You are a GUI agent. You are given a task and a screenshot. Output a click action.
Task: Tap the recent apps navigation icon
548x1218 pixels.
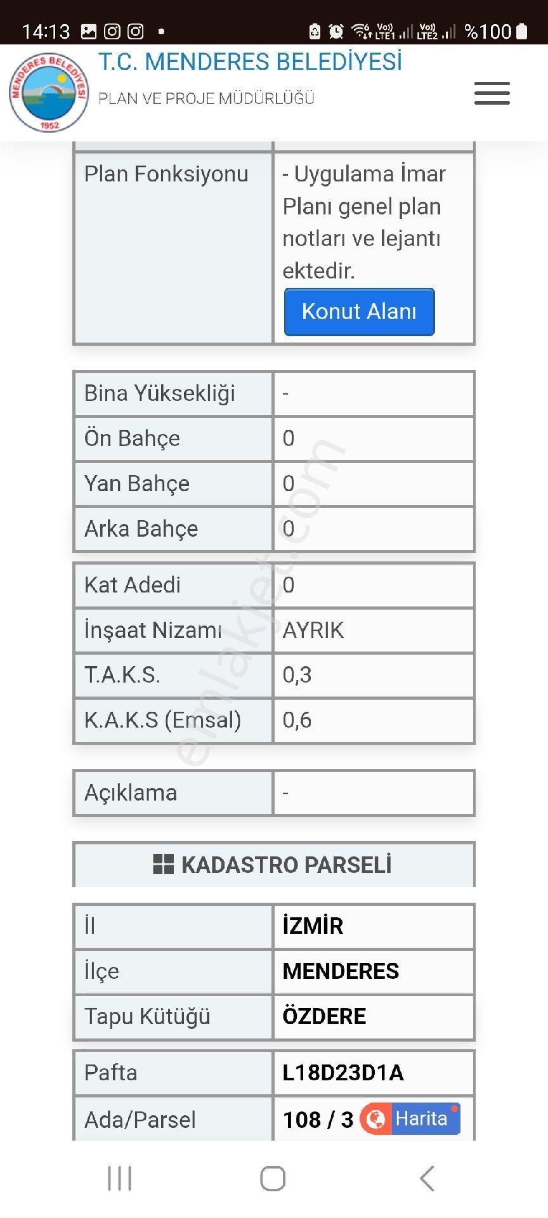pyautogui.click(x=119, y=1178)
